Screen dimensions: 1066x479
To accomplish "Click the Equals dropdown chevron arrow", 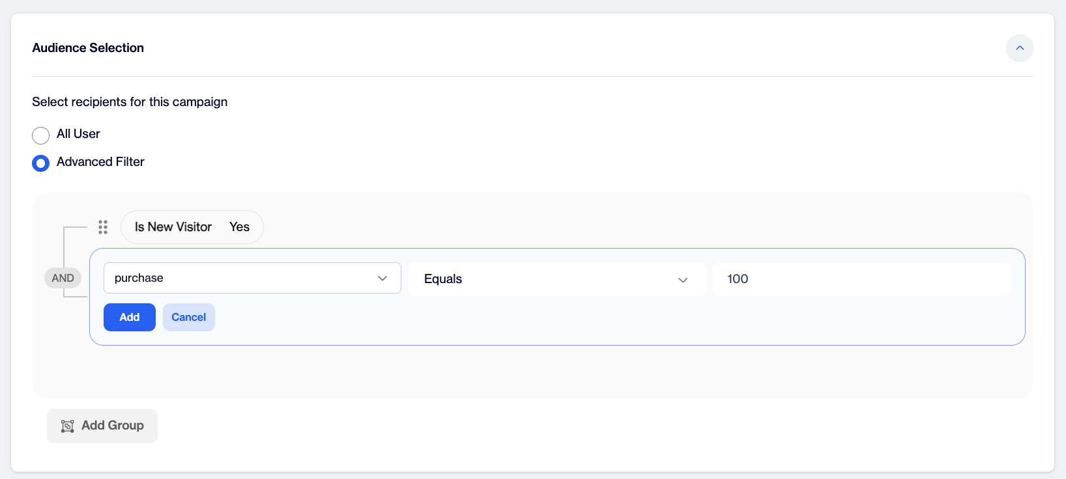I will point(683,280).
